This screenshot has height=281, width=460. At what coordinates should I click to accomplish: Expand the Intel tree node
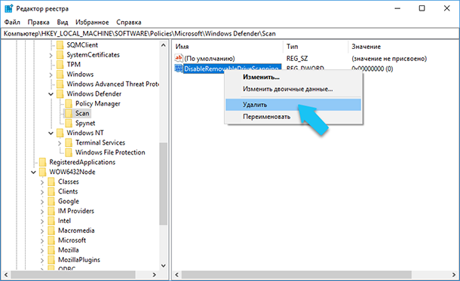coord(42,221)
